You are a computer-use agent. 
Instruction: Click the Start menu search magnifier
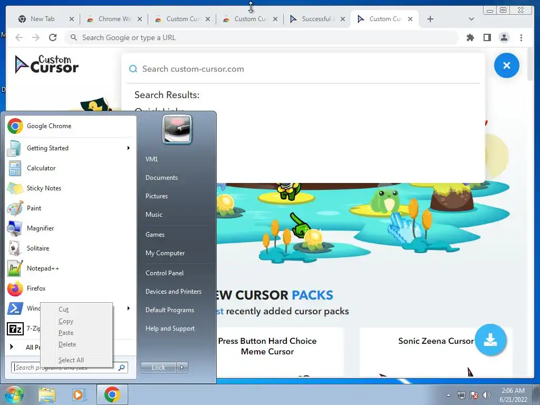121,368
